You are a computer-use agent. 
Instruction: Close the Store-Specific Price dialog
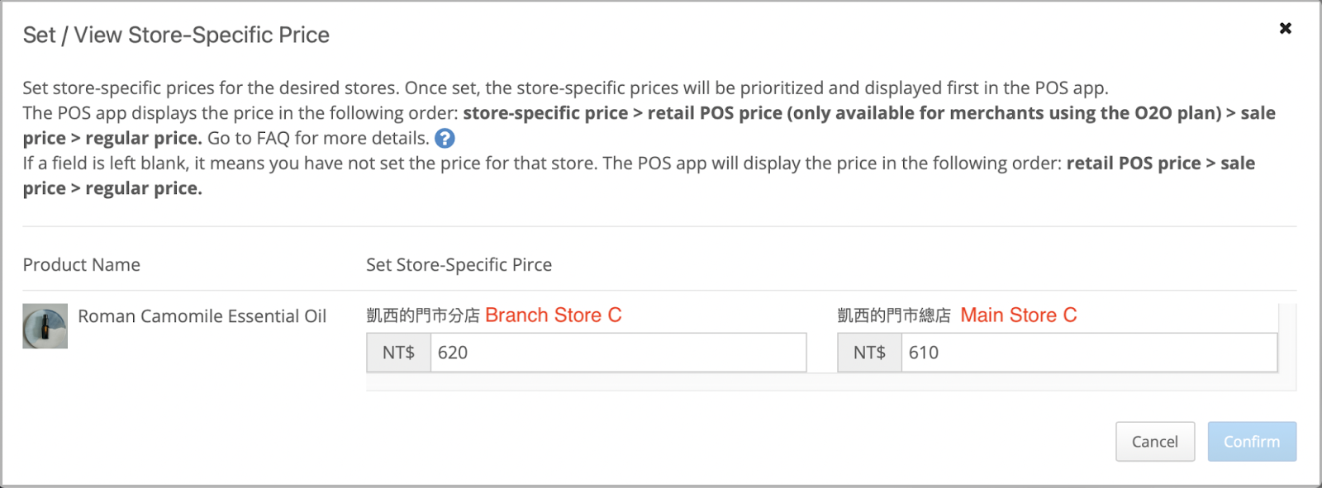pos(1285,28)
